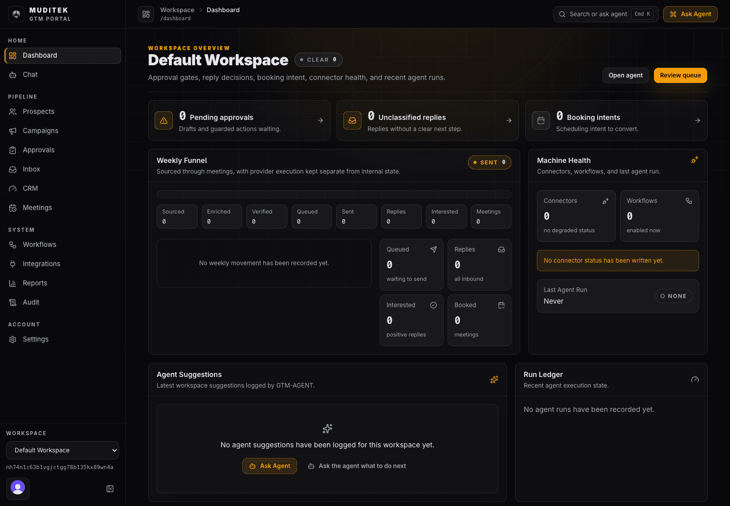Viewport: 730px width, 506px height.
Task: Click the Pending approvals warning icon
Action: (164, 120)
